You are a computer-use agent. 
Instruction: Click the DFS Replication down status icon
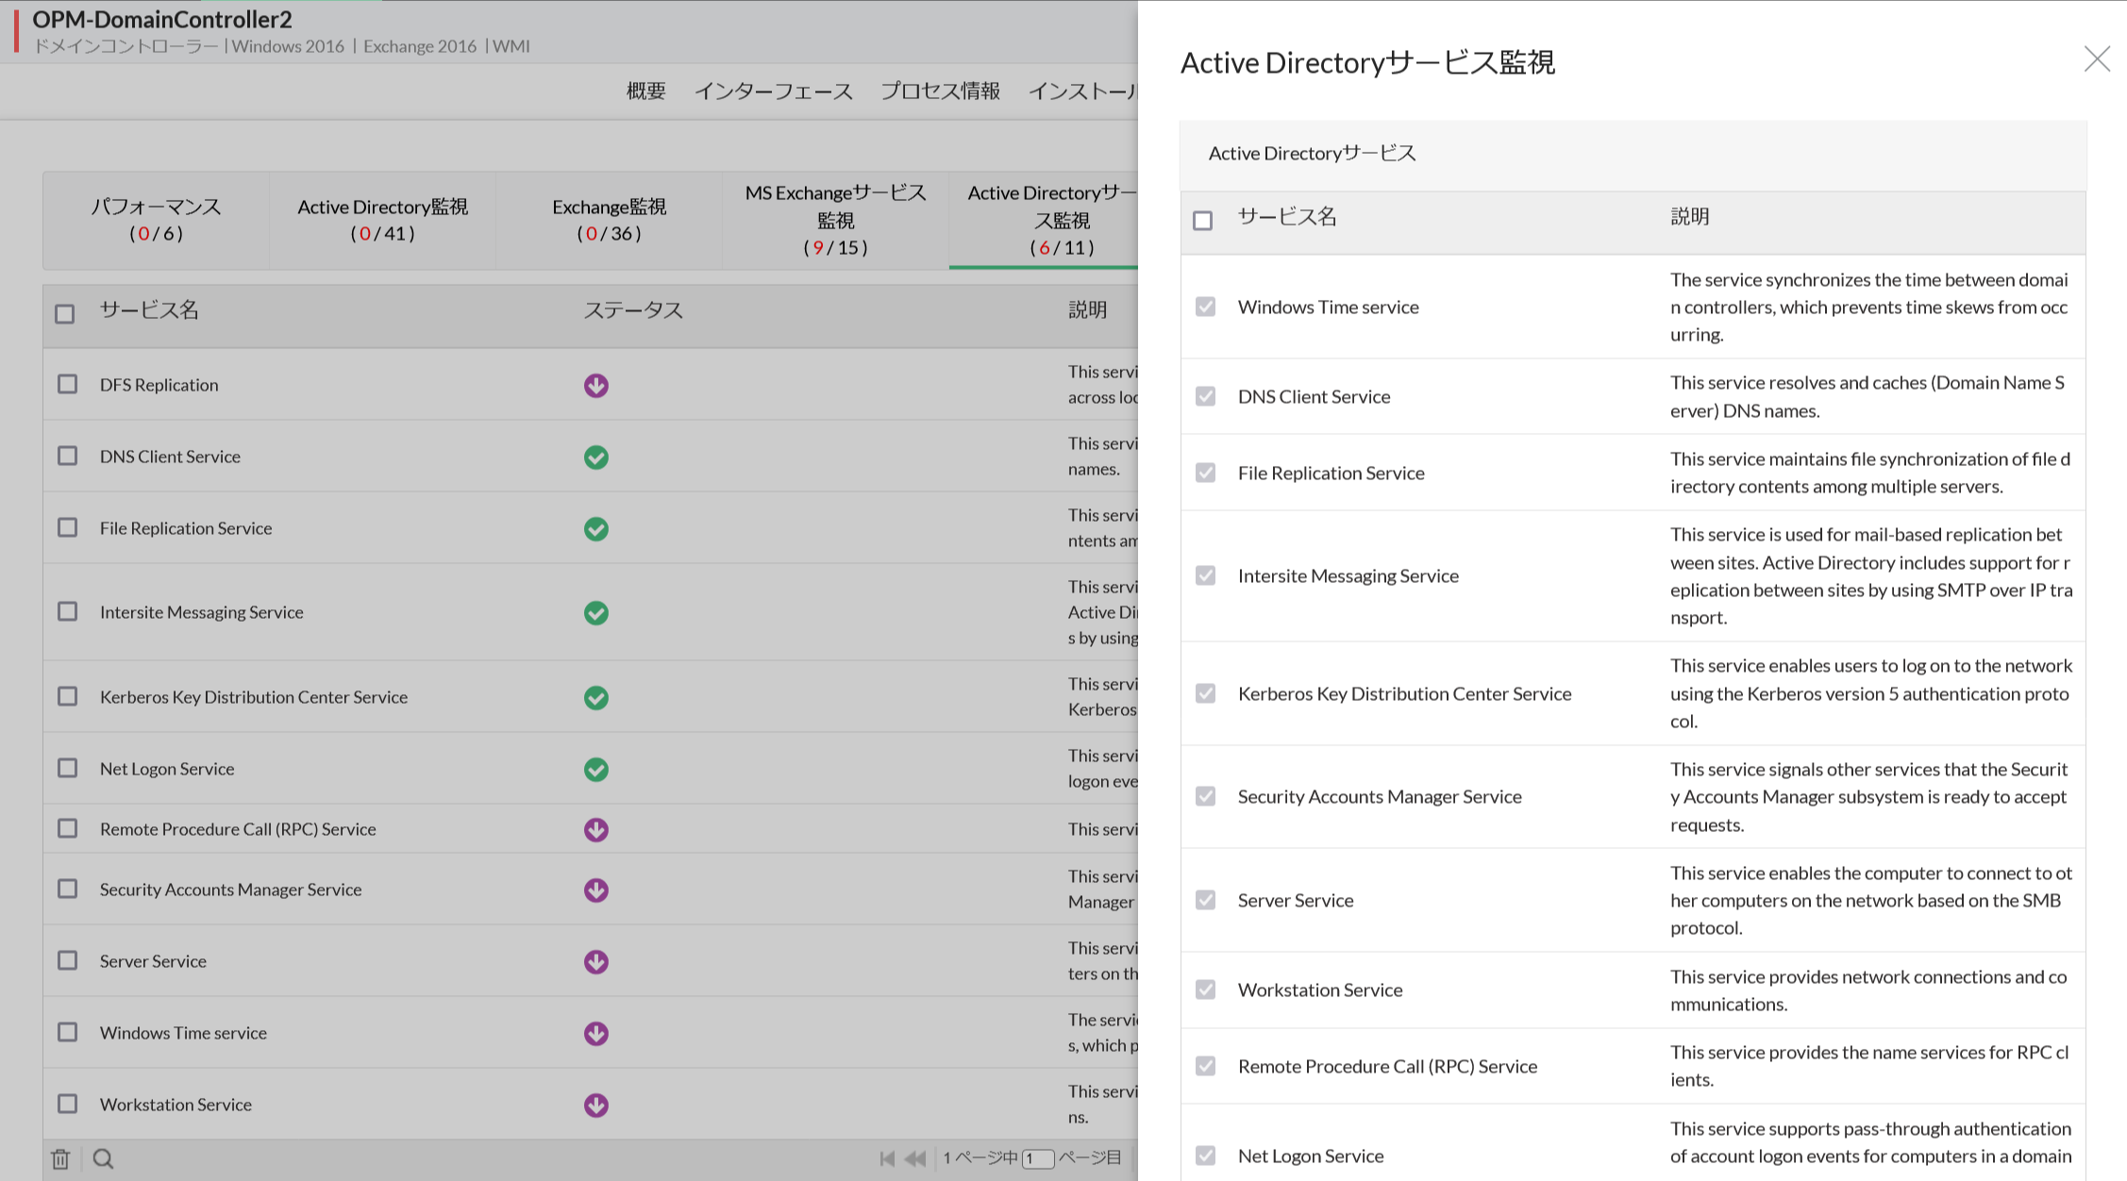pos(595,385)
